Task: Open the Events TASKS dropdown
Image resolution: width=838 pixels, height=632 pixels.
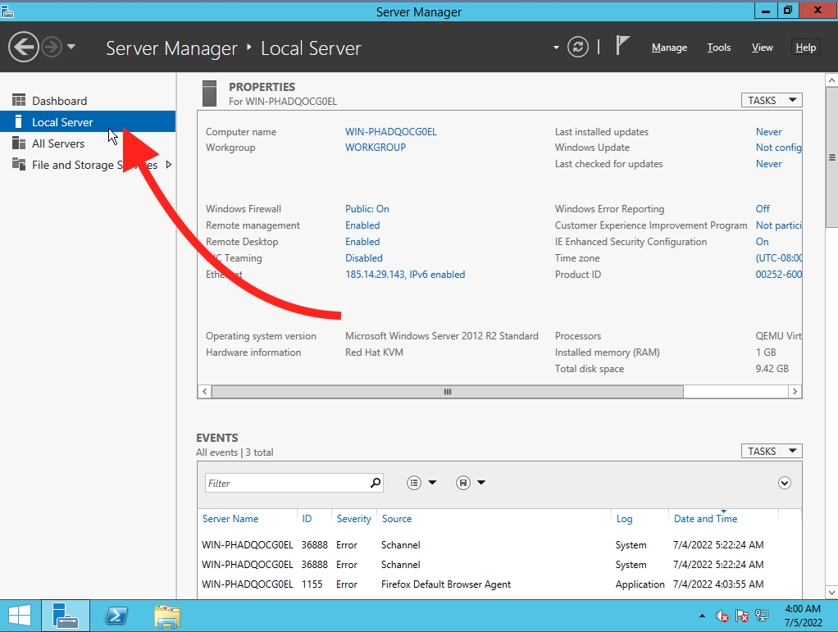Action: coord(772,452)
